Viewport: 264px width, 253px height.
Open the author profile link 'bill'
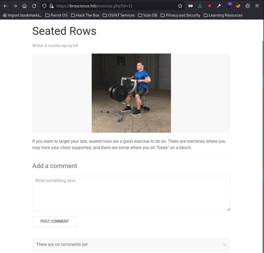pos(76,46)
